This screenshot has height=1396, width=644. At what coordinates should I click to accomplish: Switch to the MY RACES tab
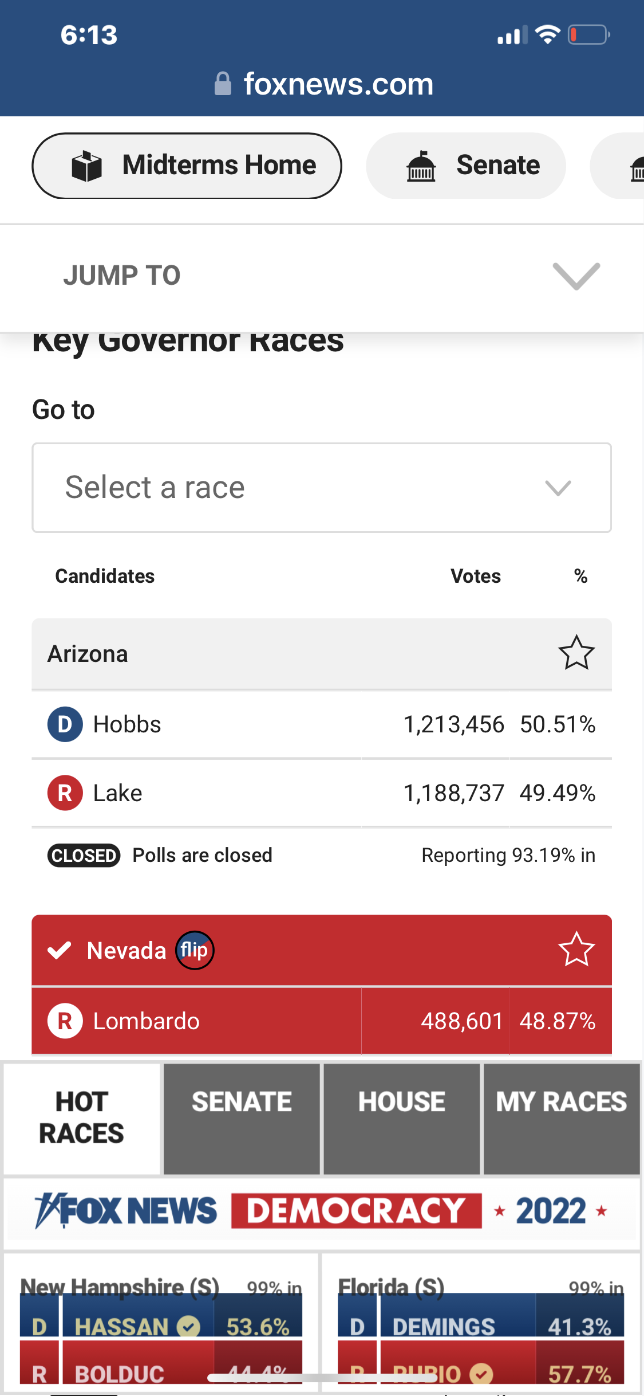pos(561,1117)
